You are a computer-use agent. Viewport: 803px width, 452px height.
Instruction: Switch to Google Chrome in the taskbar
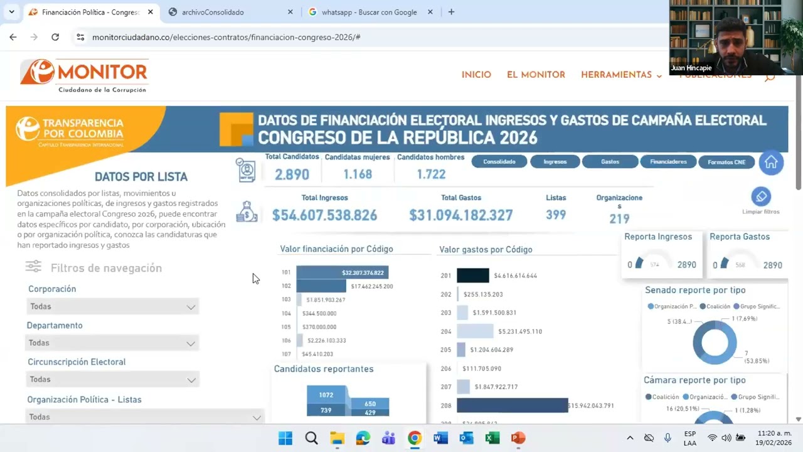click(x=415, y=438)
